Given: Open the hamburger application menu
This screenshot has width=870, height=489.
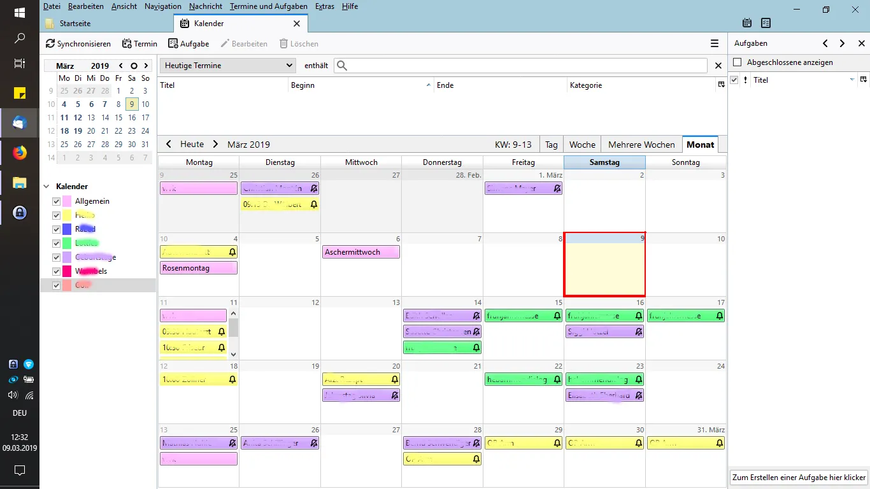Looking at the screenshot, I should click(x=715, y=44).
